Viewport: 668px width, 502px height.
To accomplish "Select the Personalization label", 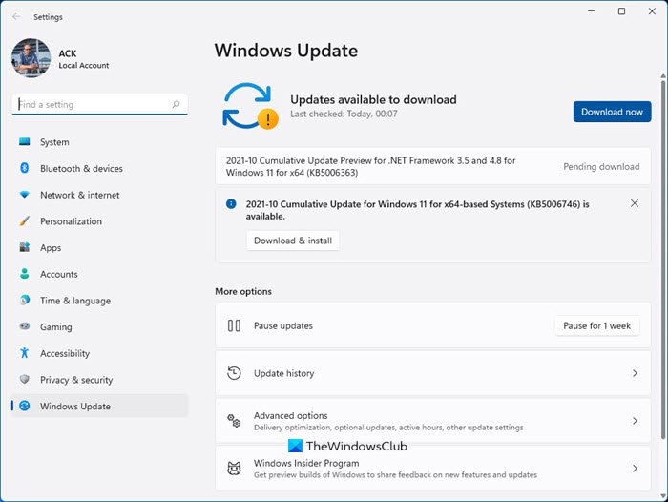I will click(x=71, y=221).
